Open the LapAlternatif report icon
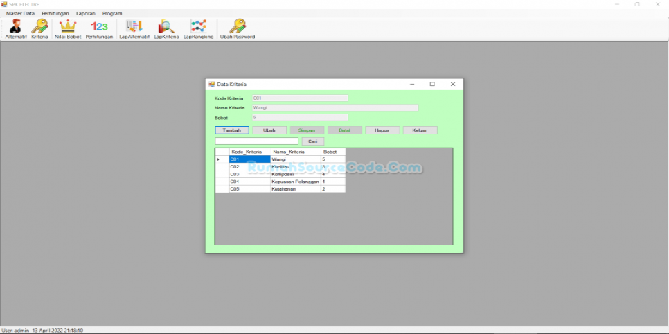The width and height of the screenshot is (669, 334). [x=134, y=27]
